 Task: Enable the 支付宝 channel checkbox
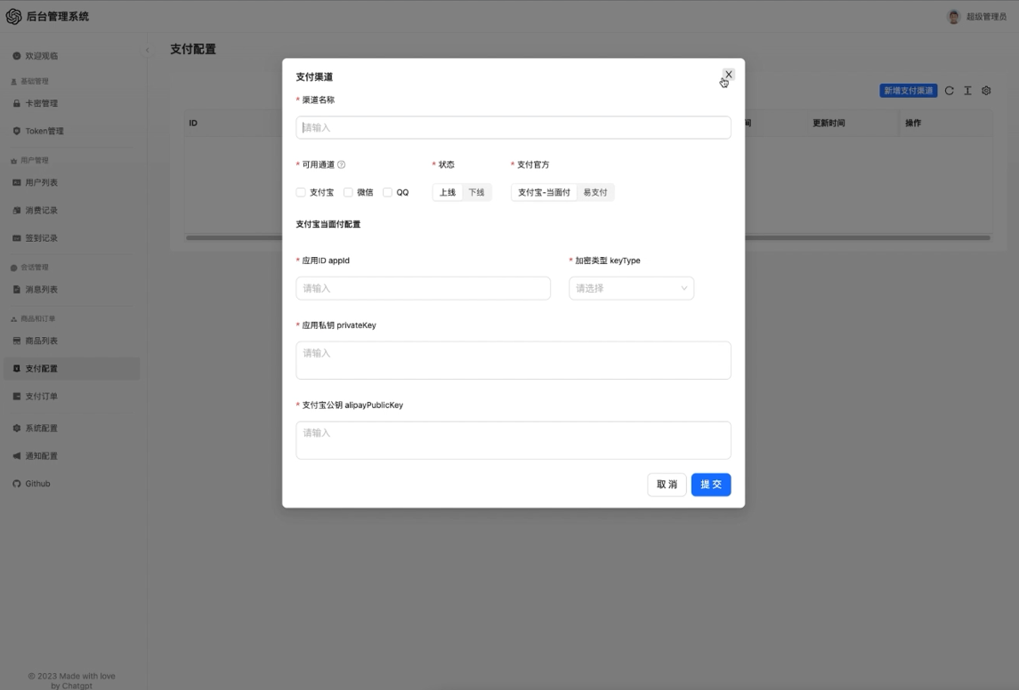300,191
